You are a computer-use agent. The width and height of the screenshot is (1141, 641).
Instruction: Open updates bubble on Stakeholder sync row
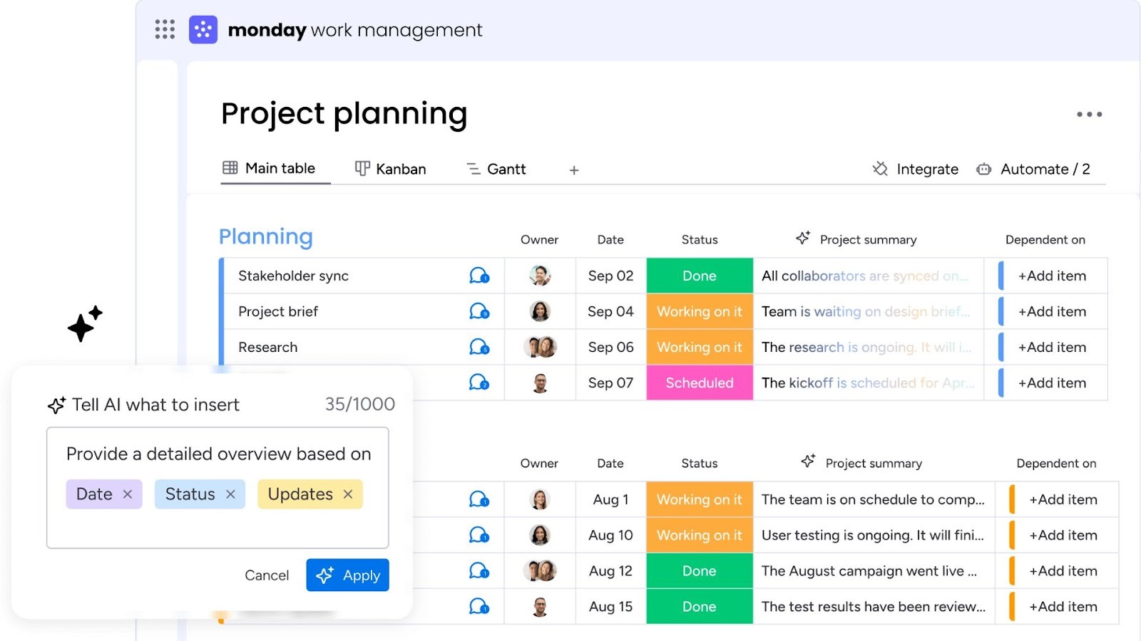coord(479,276)
